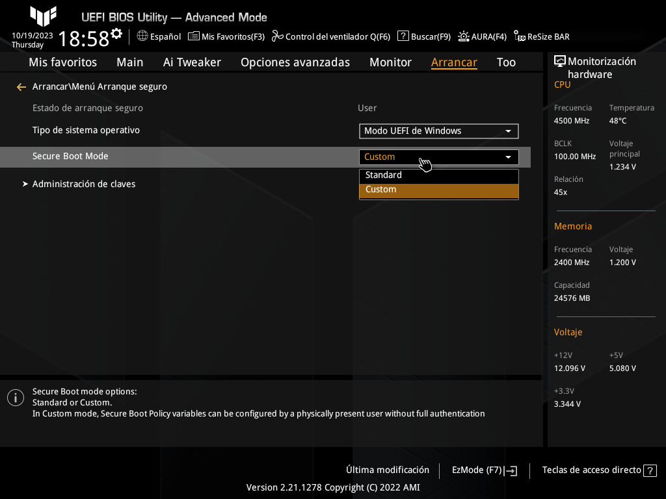Click the Buscar (F9) question icon
The image size is (666, 499).
403,36
